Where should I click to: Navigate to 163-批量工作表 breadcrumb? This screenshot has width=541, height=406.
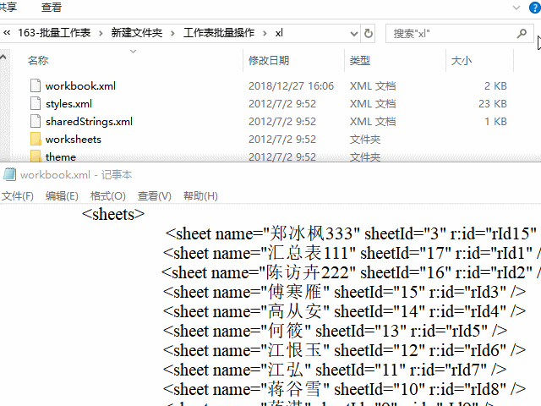coord(54,33)
